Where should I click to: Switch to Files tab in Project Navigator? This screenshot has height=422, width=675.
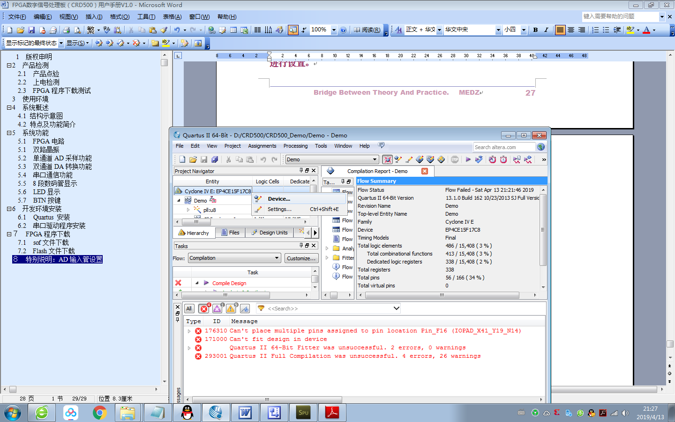[x=230, y=233]
